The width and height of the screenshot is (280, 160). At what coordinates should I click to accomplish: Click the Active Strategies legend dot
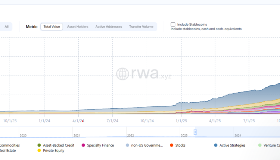tap(216, 145)
